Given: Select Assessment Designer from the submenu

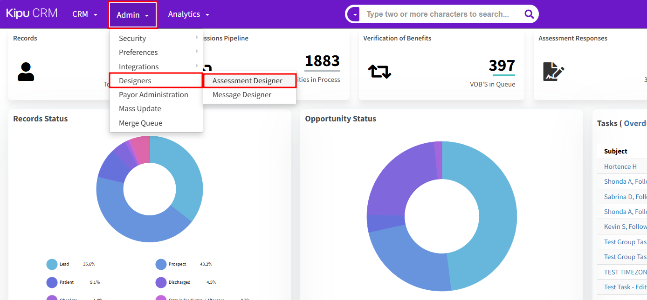Looking at the screenshot, I should [248, 80].
